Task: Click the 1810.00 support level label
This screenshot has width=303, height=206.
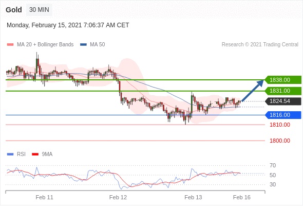Action: [x=280, y=125]
